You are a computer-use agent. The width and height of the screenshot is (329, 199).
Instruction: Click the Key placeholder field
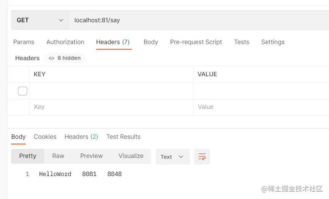111,107
